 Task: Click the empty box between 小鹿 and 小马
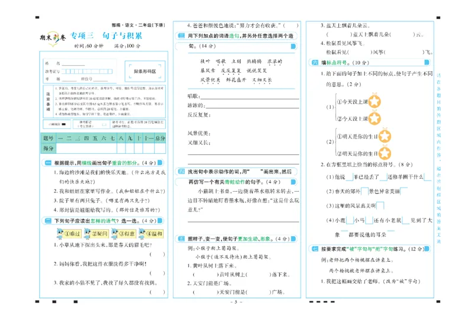pyautogui.click(x=350, y=220)
